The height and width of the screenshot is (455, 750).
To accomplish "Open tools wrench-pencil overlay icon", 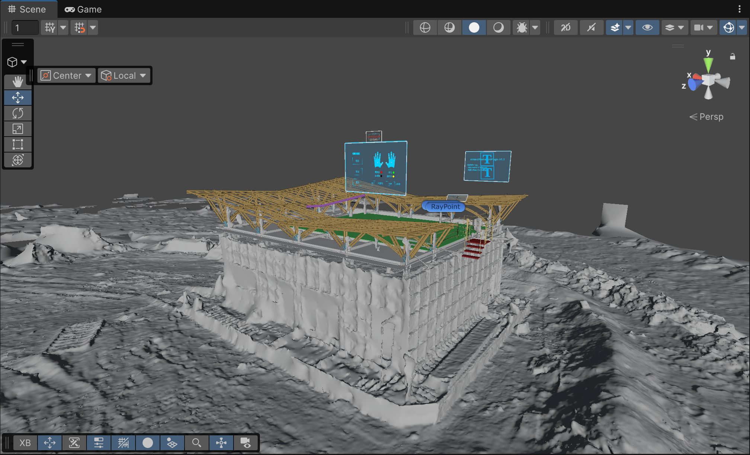I will click(74, 443).
